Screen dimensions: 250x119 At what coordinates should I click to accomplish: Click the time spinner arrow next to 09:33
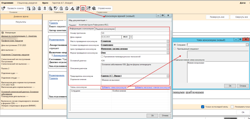point(131,37)
